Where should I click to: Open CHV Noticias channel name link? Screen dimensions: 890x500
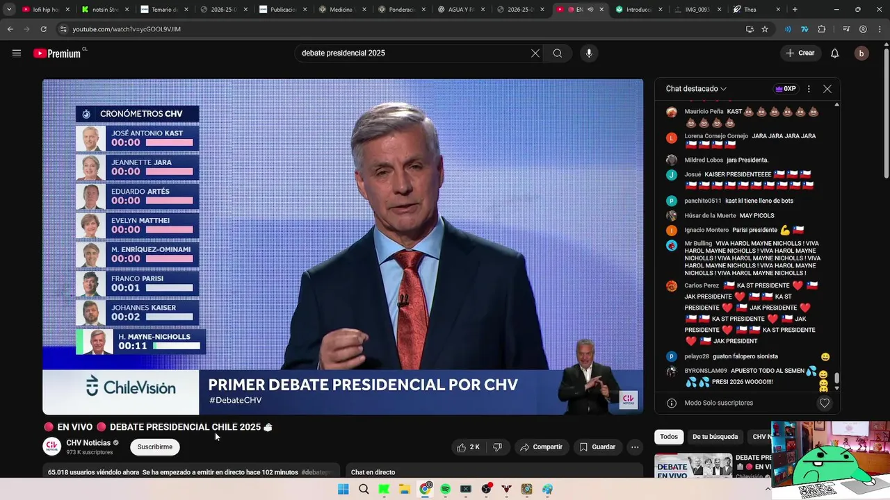tap(88, 443)
